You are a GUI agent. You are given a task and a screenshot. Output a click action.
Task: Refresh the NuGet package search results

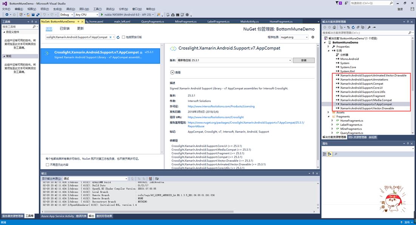pos(118,37)
